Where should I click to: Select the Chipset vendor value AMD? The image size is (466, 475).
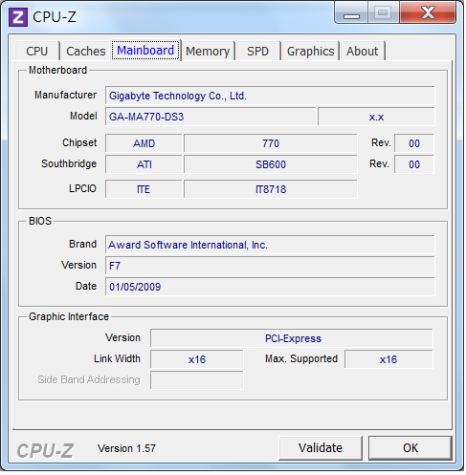(144, 143)
